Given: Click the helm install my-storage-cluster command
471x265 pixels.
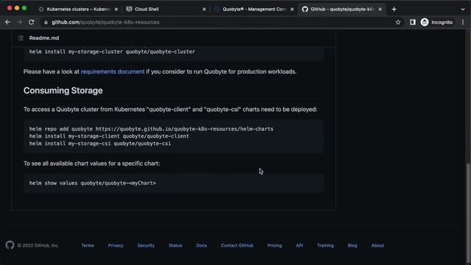Looking at the screenshot, I should pyautogui.click(x=112, y=52).
